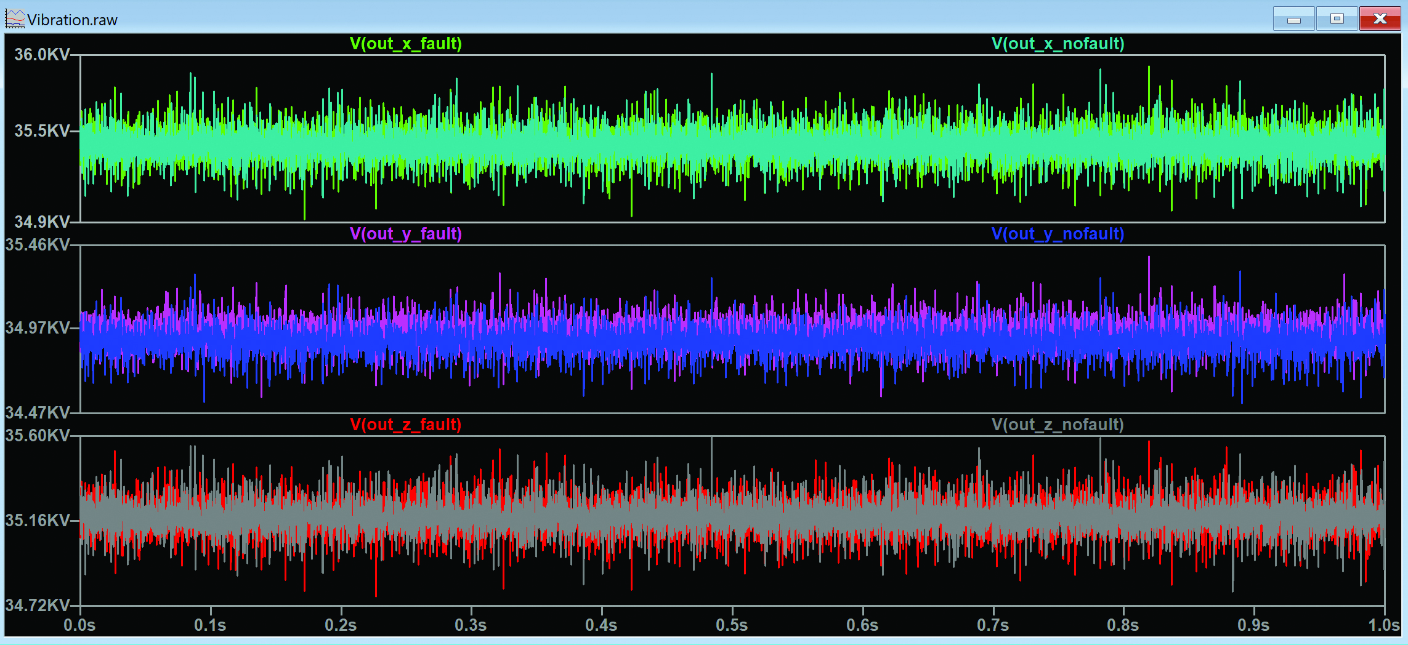The image size is (1408, 645).
Task: Click the 34.72KV bottom axis label
Action: (x=38, y=606)
